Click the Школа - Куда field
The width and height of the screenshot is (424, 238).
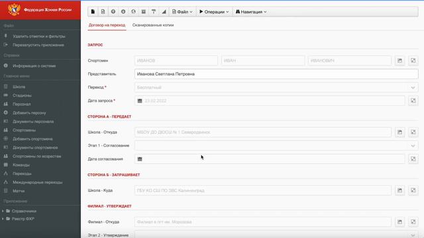click(x=263, y=190)
